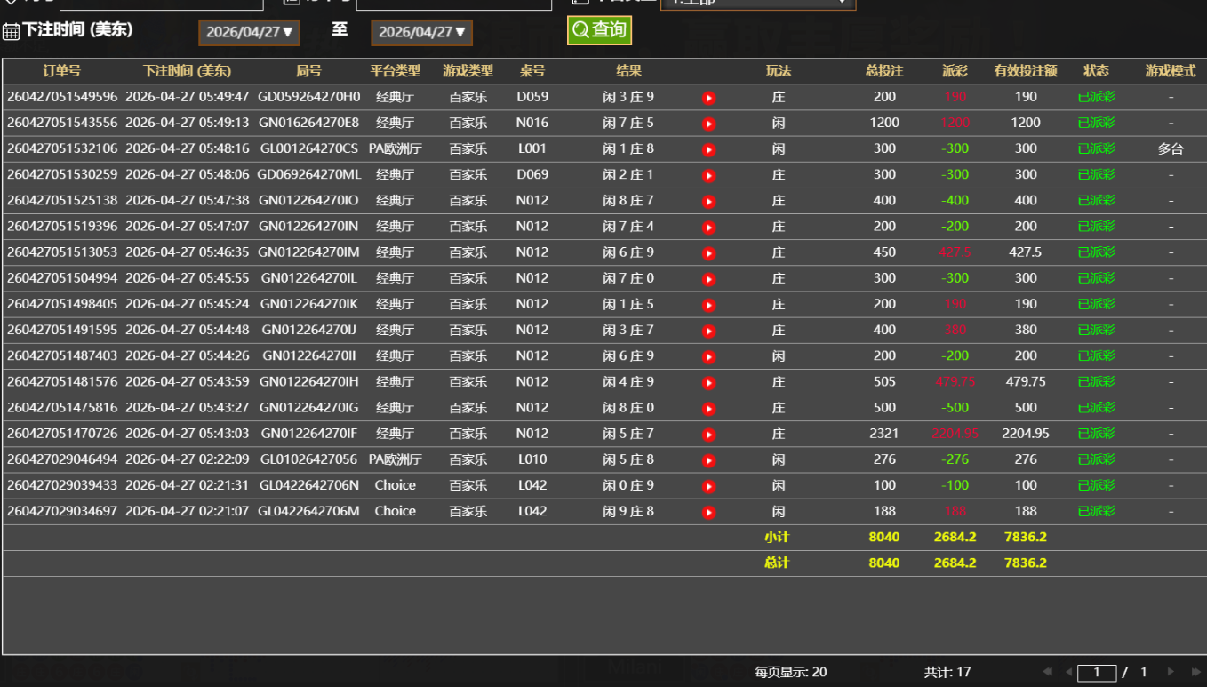Click the PA欧洲厅 cell for order 260427029046494
Image resolution: width=1207 pixels, height=687 pixels.
[396, 459]
